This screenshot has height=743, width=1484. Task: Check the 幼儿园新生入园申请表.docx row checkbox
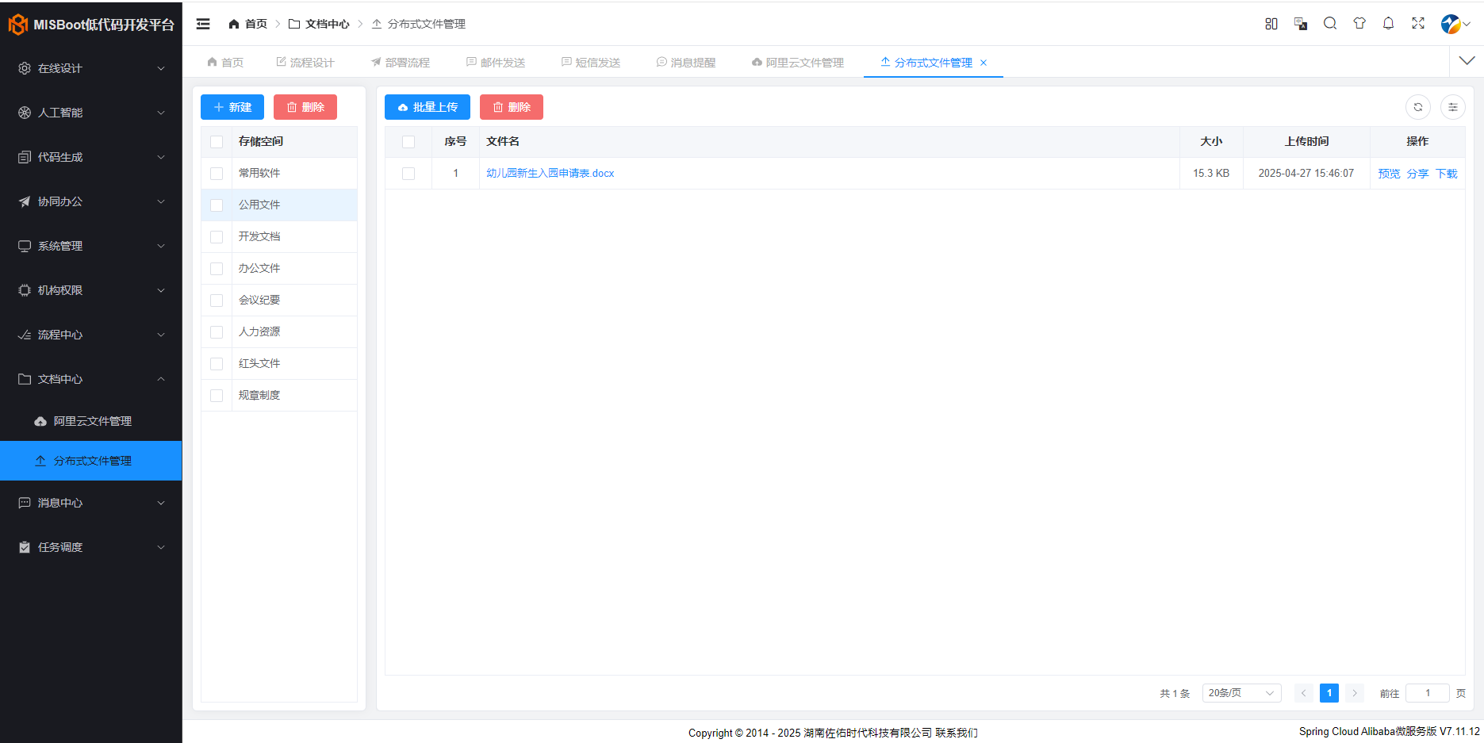408,174
